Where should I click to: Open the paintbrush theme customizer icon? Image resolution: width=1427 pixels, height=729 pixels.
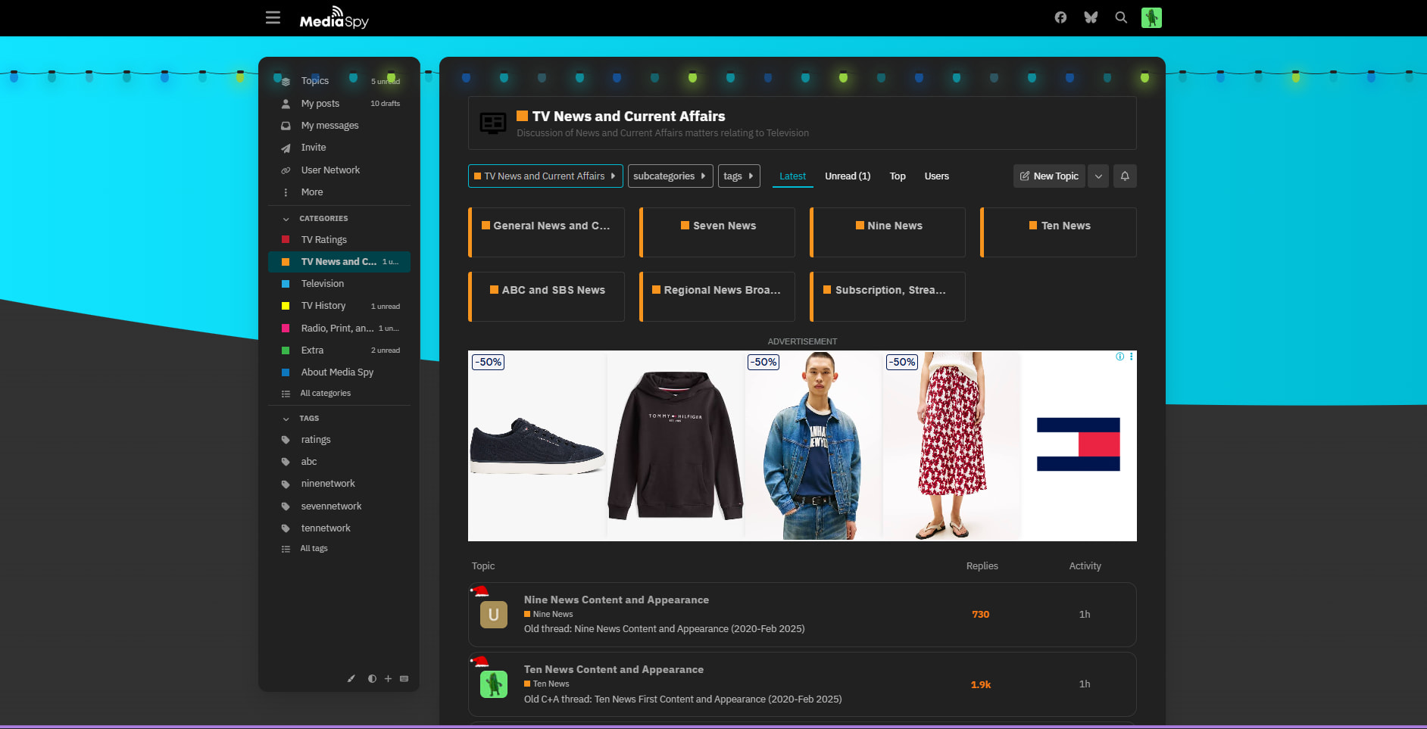coord(351,678)
